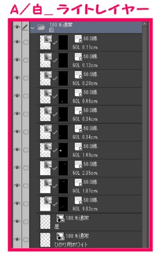Viewport: 161px width, 259px height.
Task: Select the 60L 1.87cm layer name
Action: point(85,191)
